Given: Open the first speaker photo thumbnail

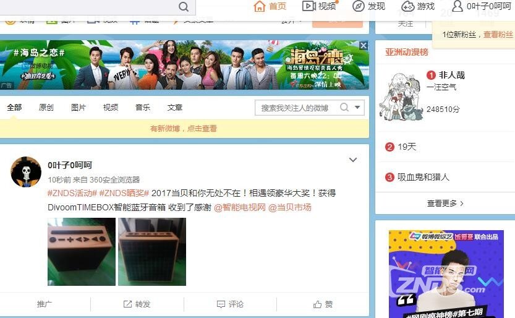Looking at the screenshot, I should pyautogui.click(x=82, y=252).
